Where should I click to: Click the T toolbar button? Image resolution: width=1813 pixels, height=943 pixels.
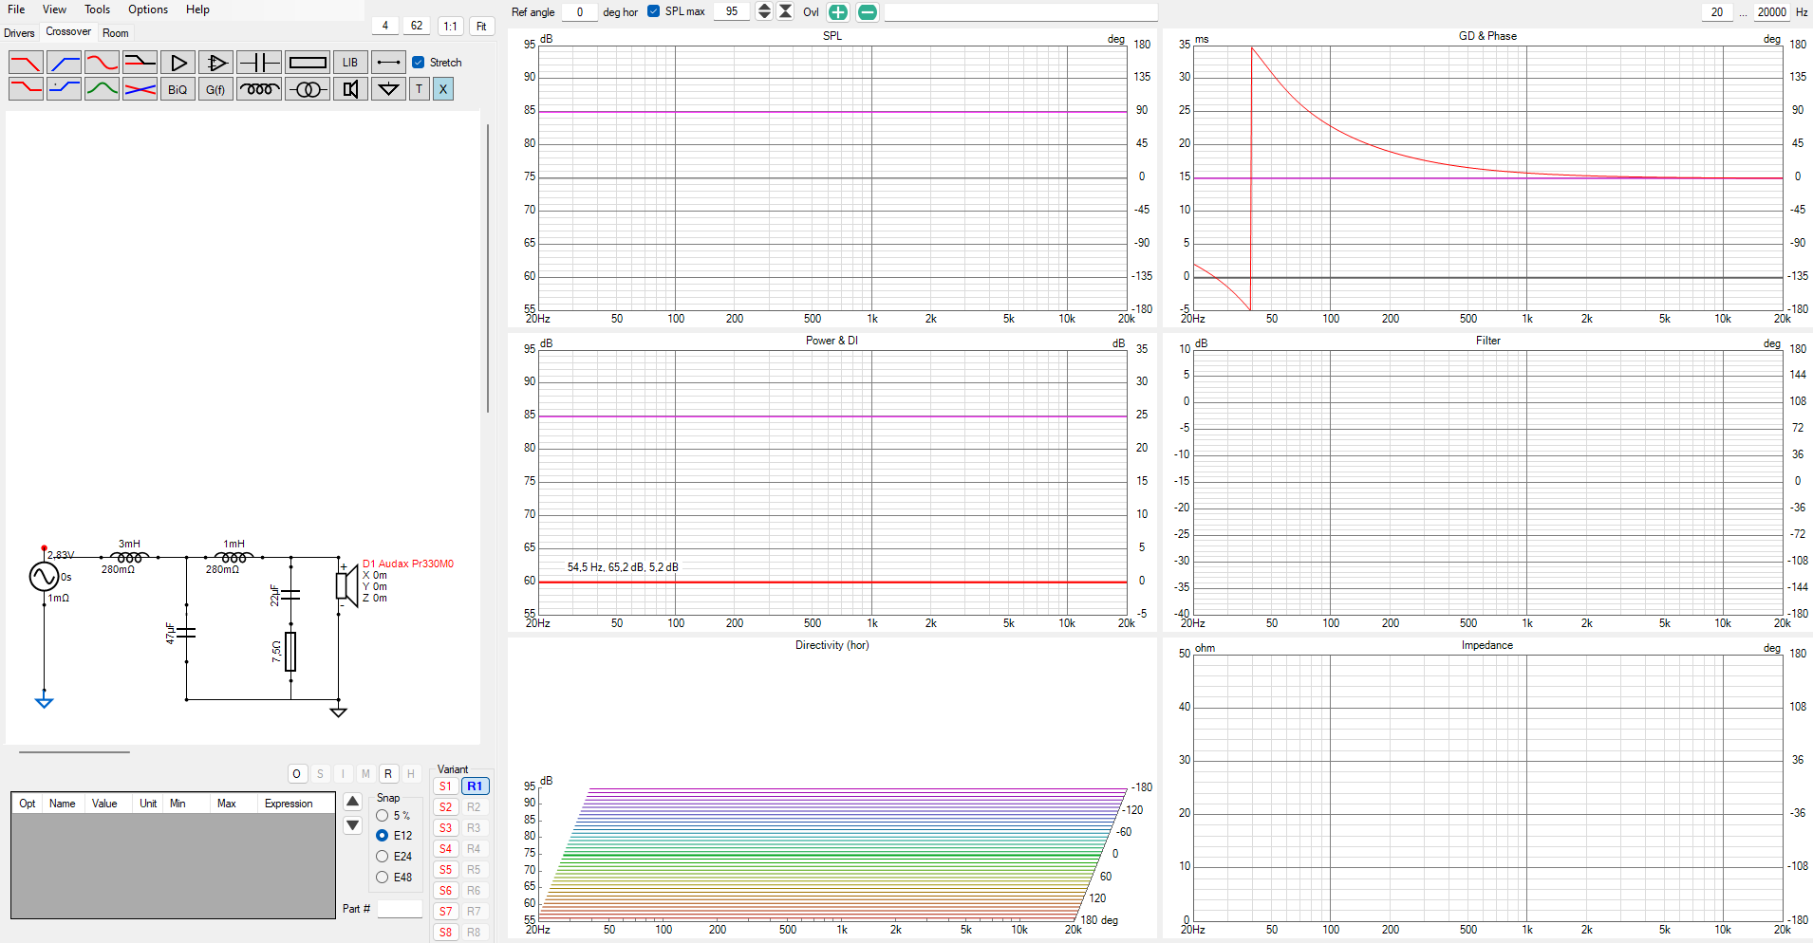[x=419, y=89]
